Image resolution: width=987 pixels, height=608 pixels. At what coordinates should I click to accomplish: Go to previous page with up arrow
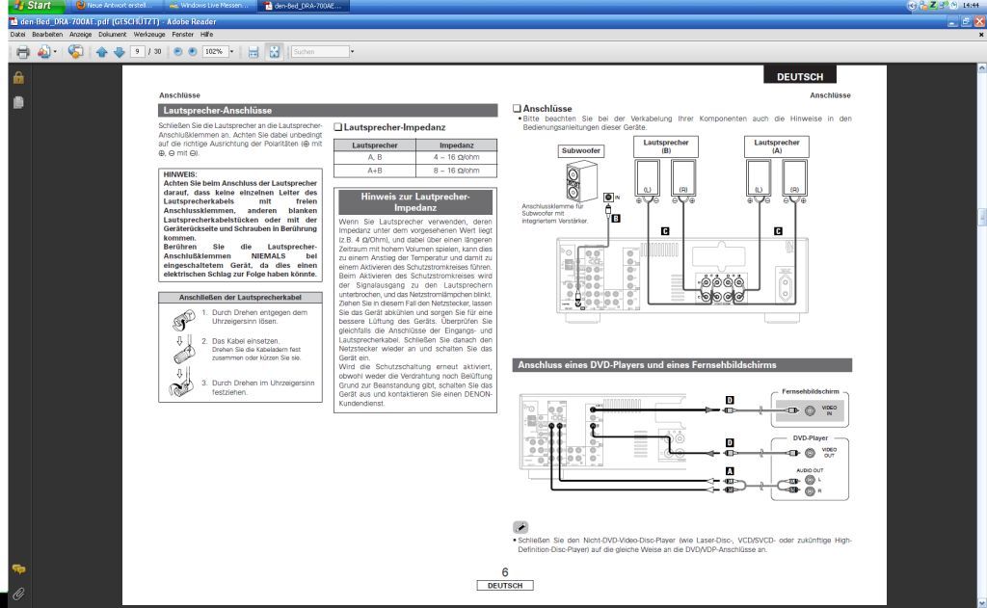coord(102,52)
